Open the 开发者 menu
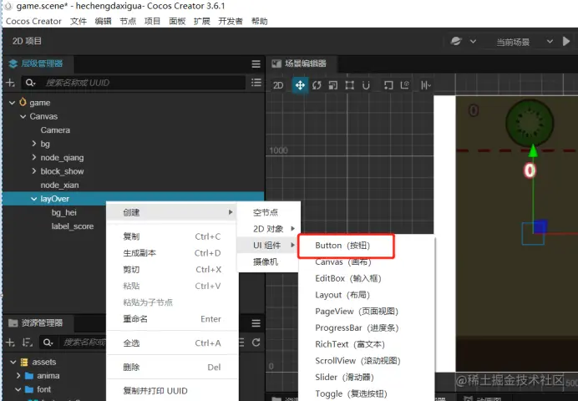The width and height of the screenshot is (578, 401). tap(231, 22)
